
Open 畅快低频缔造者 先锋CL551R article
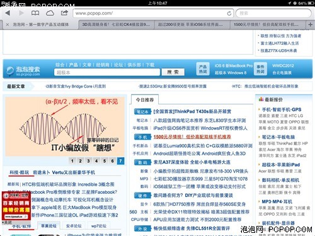coord(192,228)
